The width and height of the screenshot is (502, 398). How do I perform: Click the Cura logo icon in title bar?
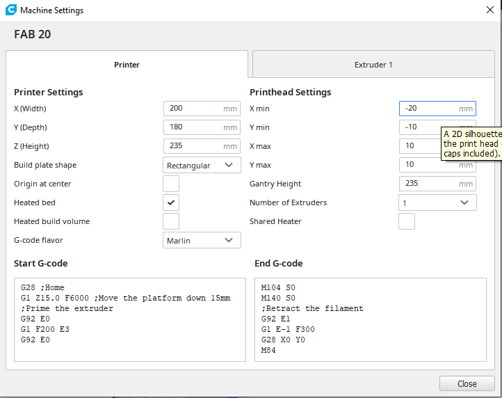point(10,10)
